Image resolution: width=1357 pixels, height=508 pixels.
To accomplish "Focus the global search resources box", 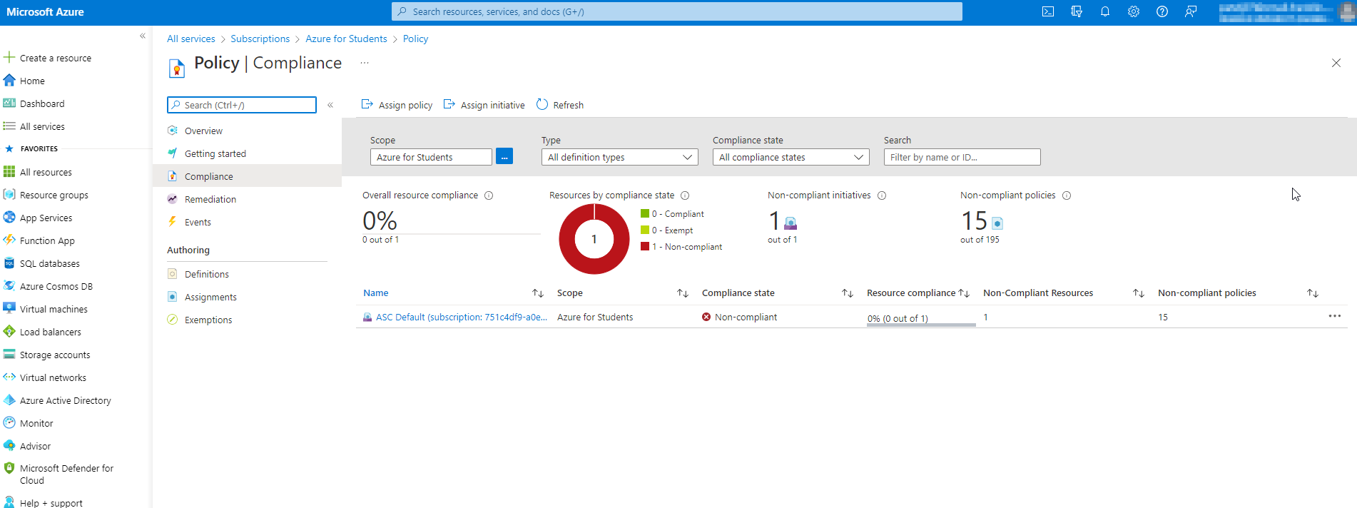I will coord(676,11).
